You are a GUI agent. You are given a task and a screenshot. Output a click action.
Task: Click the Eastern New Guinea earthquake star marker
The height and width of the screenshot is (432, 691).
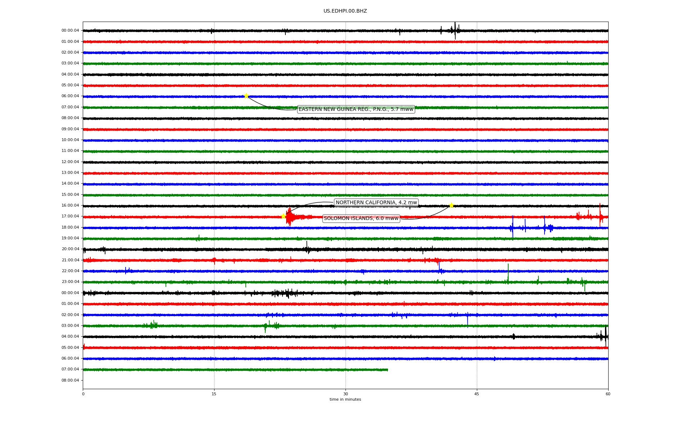point(246,96)
